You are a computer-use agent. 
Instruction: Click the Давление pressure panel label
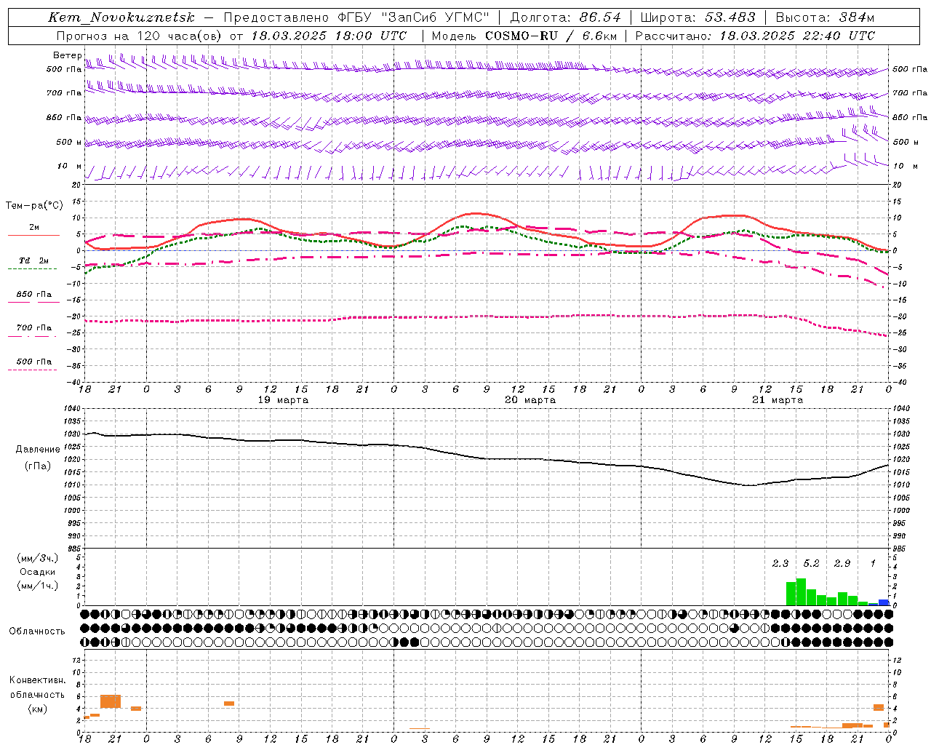(x=38, y=450)
